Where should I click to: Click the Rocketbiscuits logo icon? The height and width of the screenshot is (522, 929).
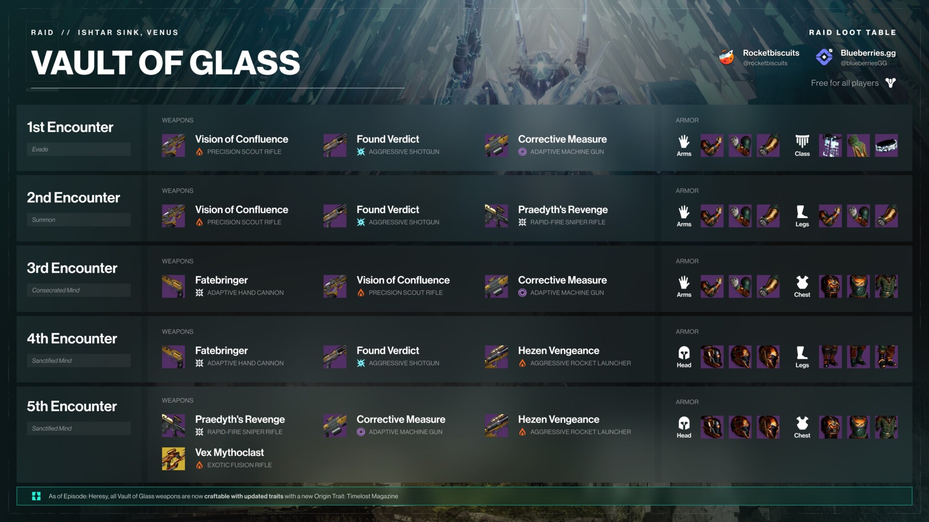[x=726, y=57]
